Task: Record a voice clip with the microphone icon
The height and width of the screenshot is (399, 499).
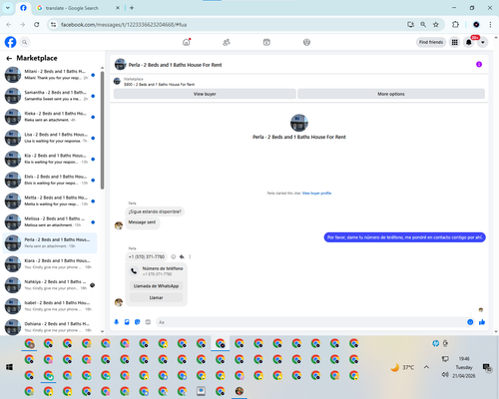Action: click(x=117, y=322)
